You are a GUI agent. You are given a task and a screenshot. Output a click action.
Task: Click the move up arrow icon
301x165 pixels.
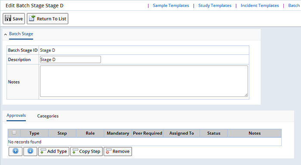(16, 151)
